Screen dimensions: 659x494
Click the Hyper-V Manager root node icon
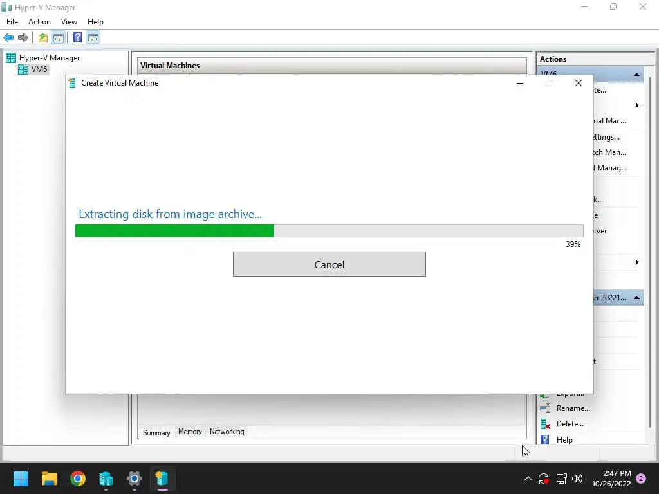(11, 58)
